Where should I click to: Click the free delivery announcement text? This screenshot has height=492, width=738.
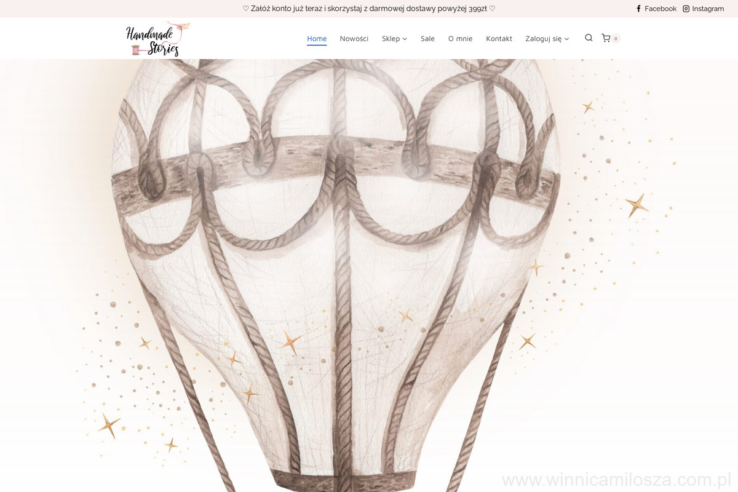pyautogui.click(x=369, y=9)
